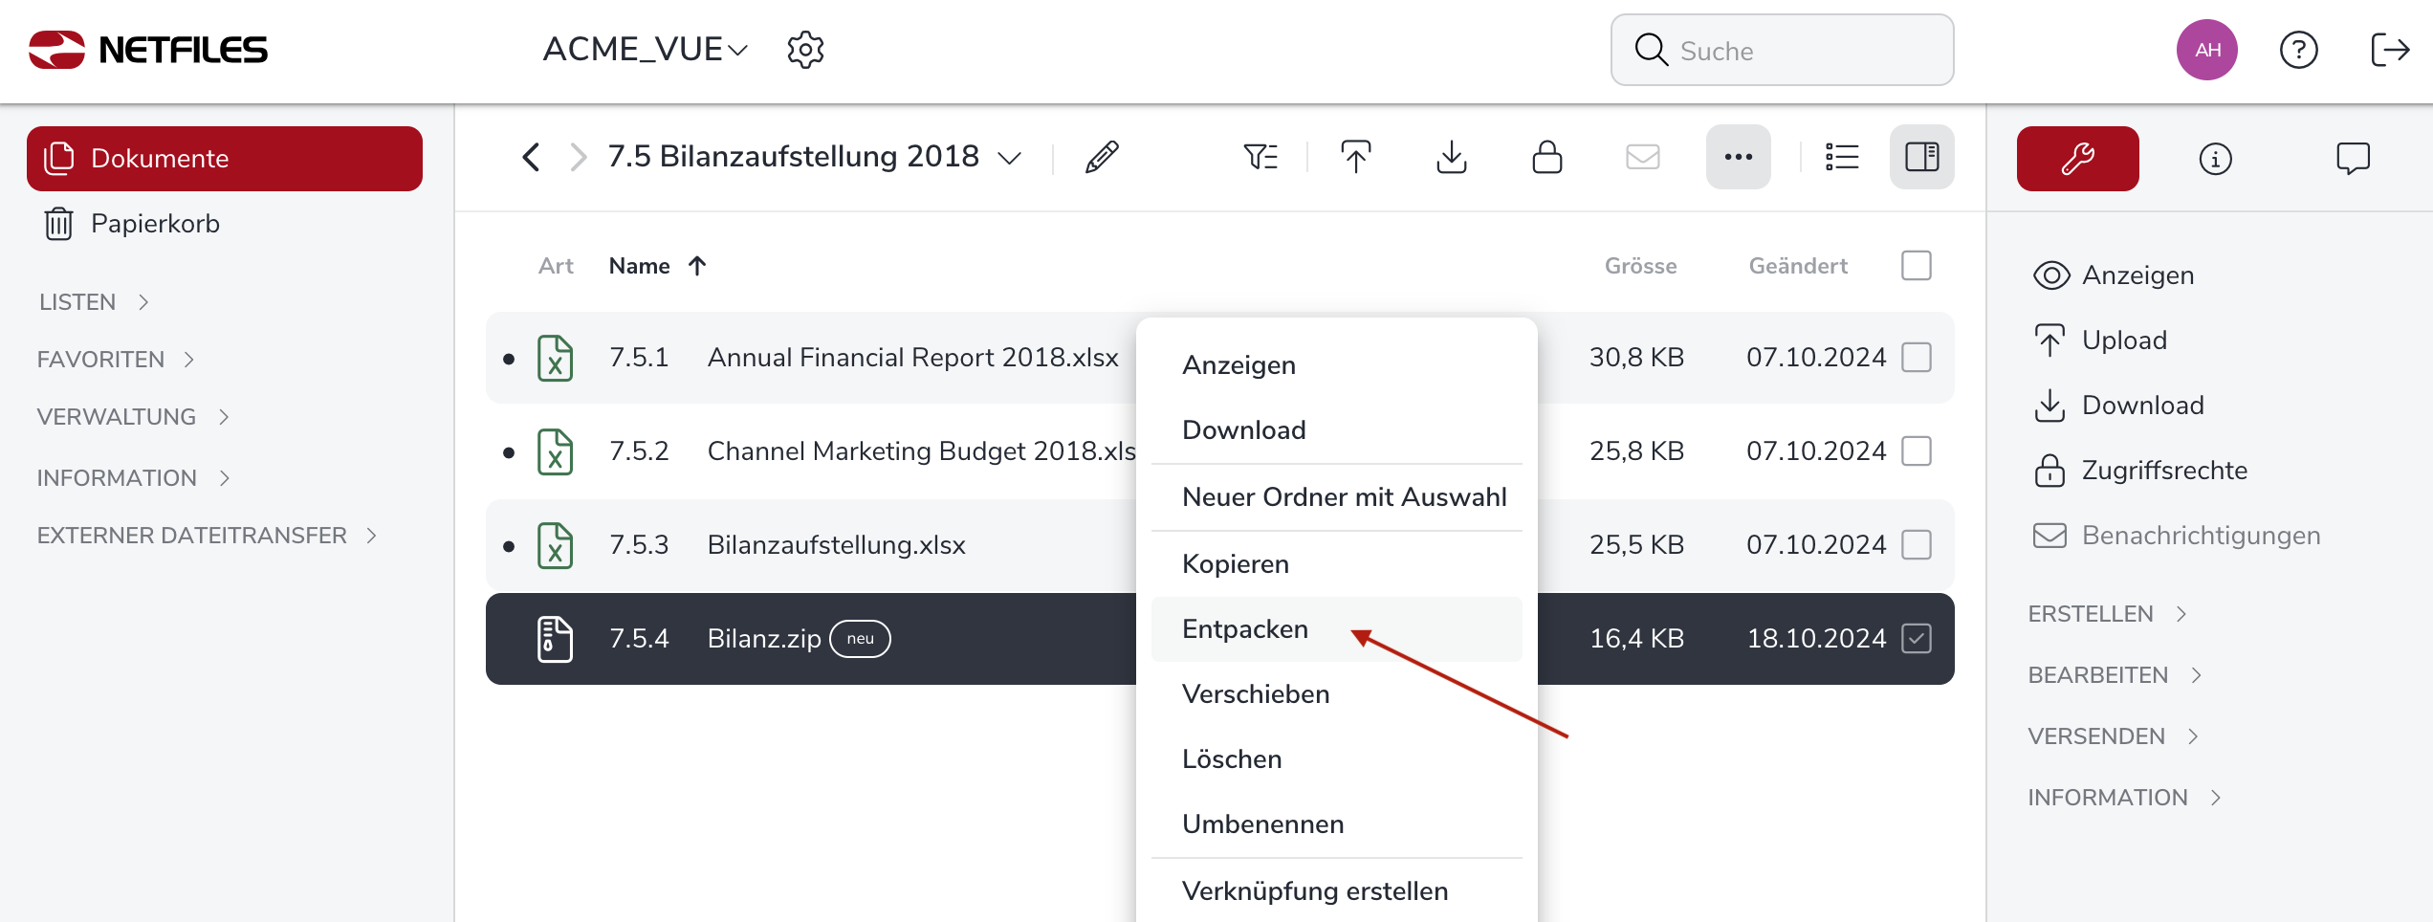
Task: Toggle the select-all checkbox in header
Action: point(1916,266)
